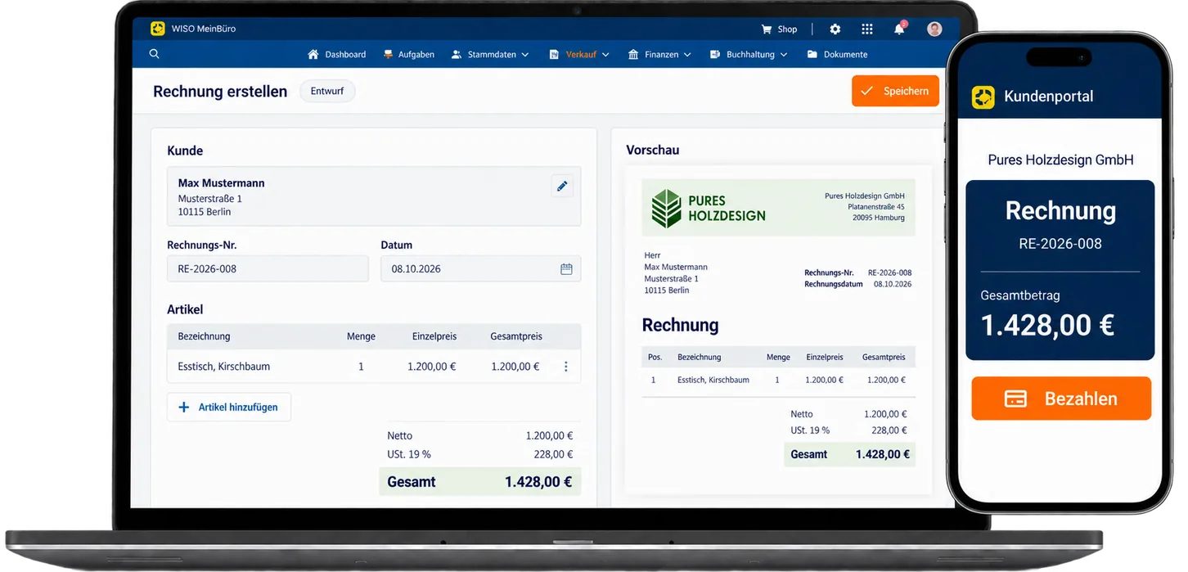Click Max Mustermann in the Kunde card

[x=222, y=183]
